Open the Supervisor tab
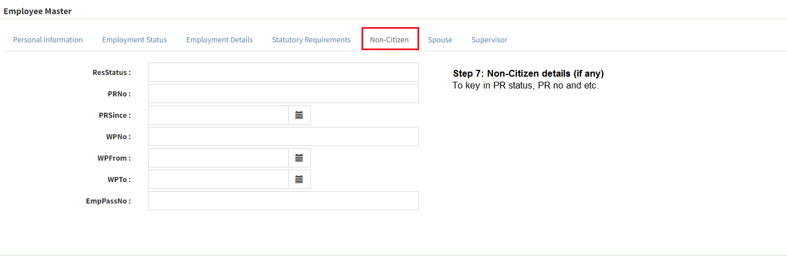 click(x=489, y=39)
